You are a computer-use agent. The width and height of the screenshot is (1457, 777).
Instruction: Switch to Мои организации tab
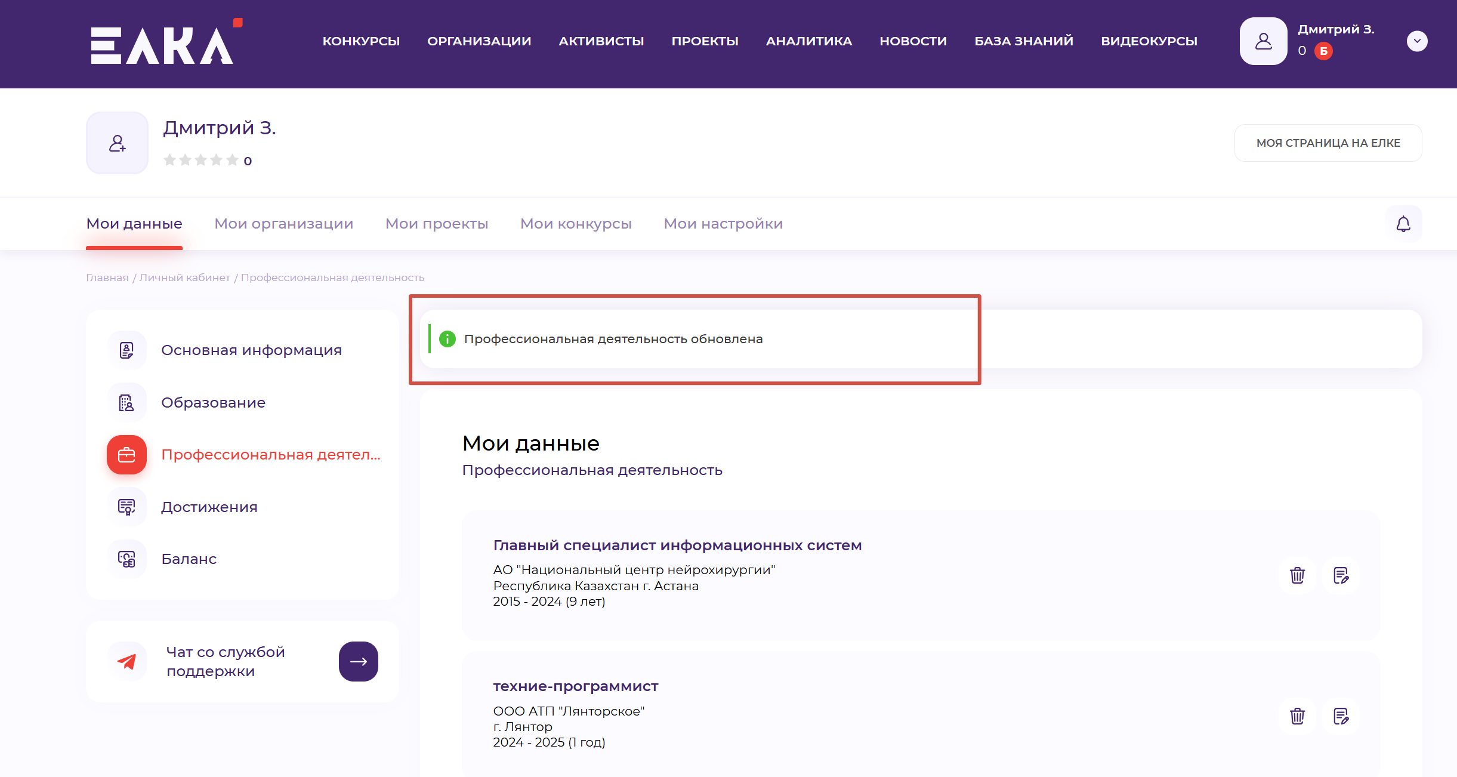click(283, 224)
